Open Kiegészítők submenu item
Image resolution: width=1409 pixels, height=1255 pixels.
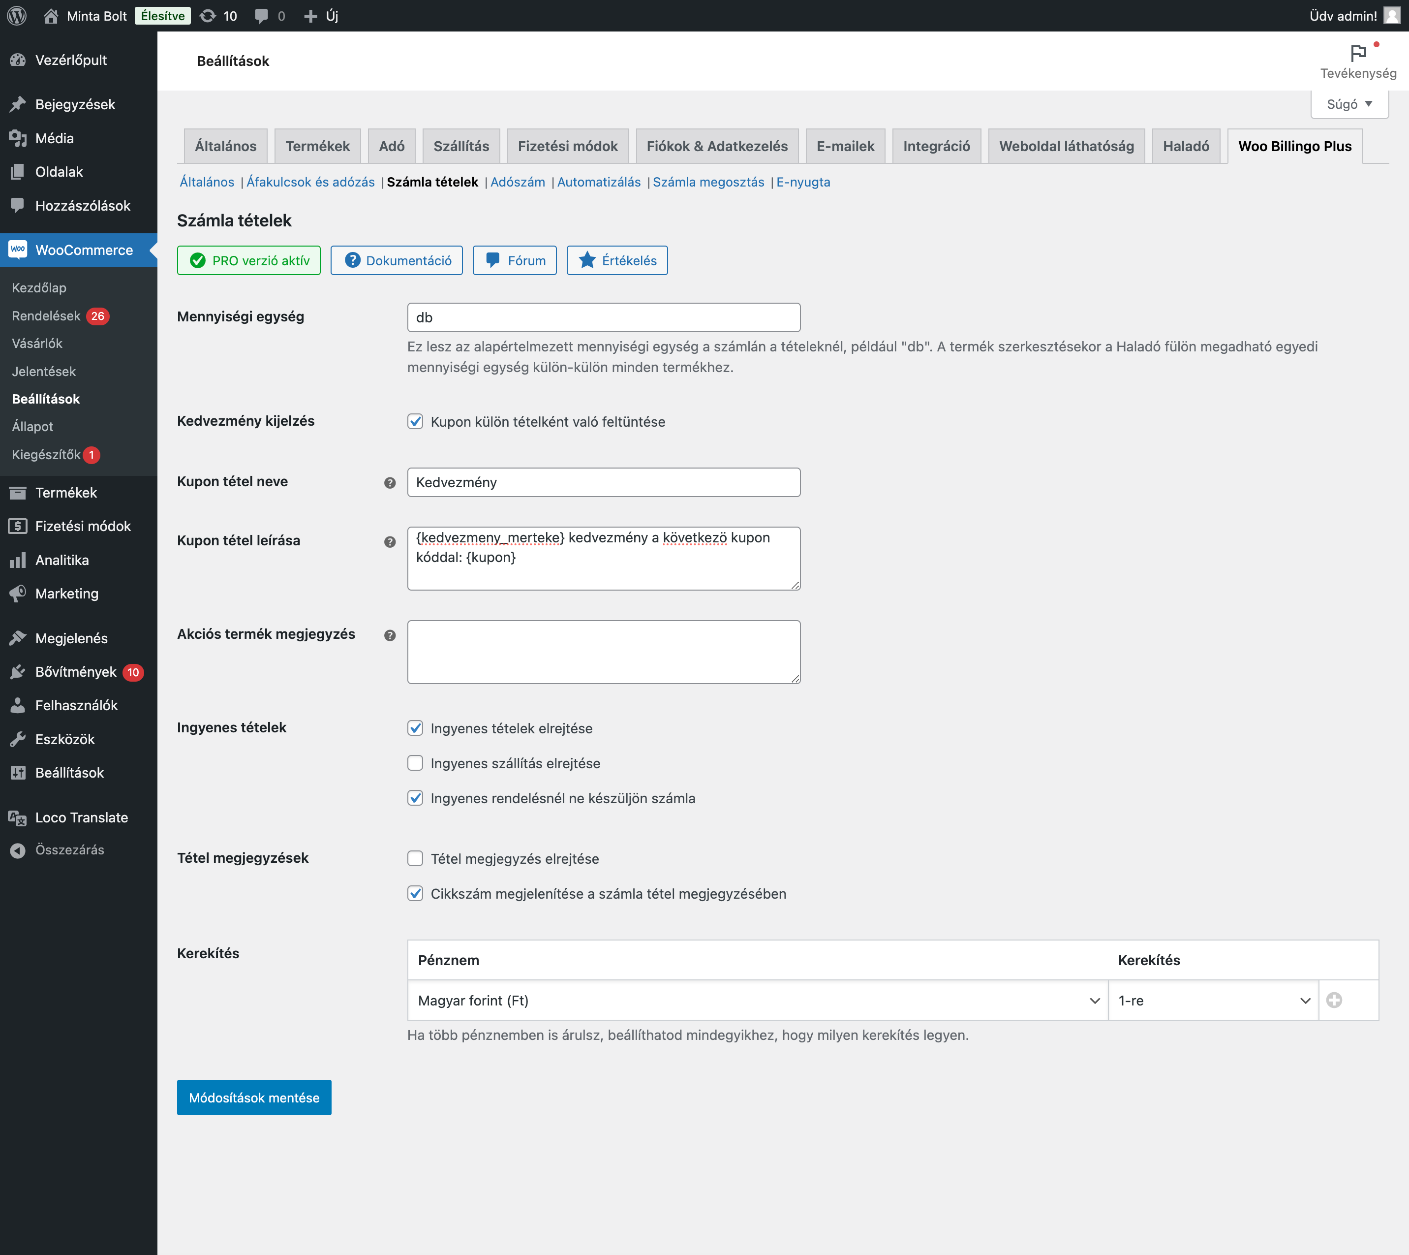(46, 454)
